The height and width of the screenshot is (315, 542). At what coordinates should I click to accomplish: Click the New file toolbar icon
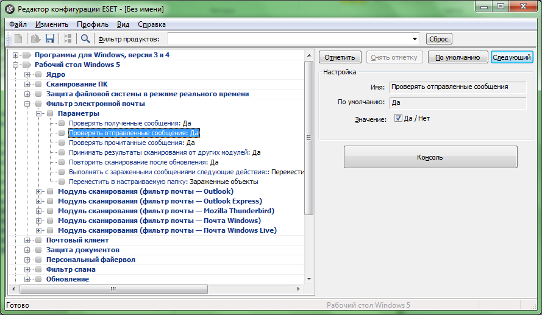point(18,38)
